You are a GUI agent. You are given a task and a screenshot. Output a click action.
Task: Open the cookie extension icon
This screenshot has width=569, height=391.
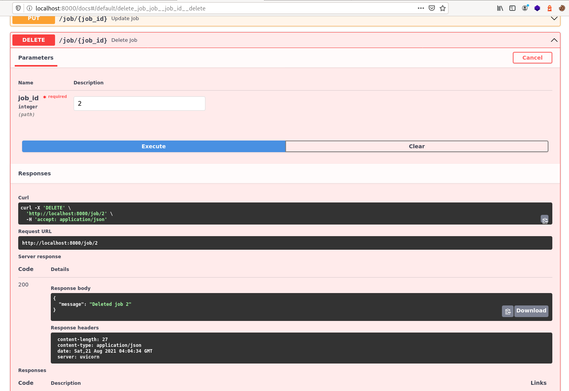click(562, 8)
